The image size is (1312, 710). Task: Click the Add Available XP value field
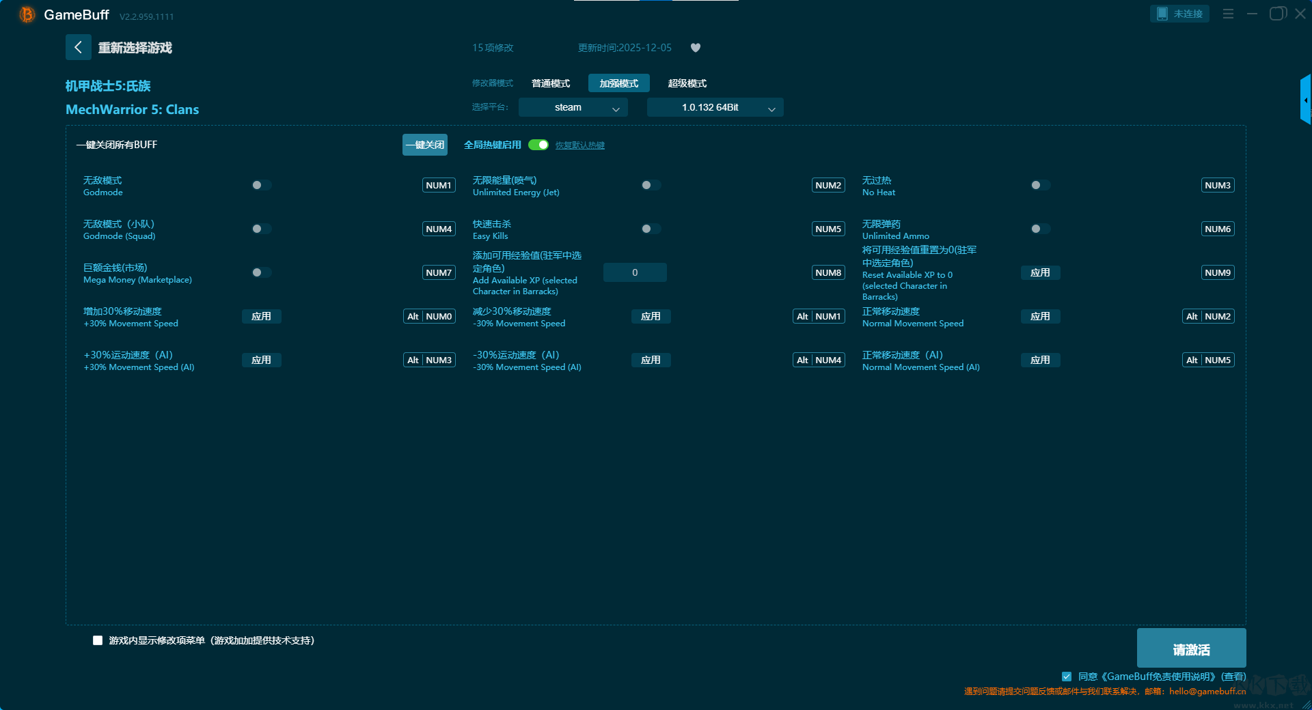[635, 272]
